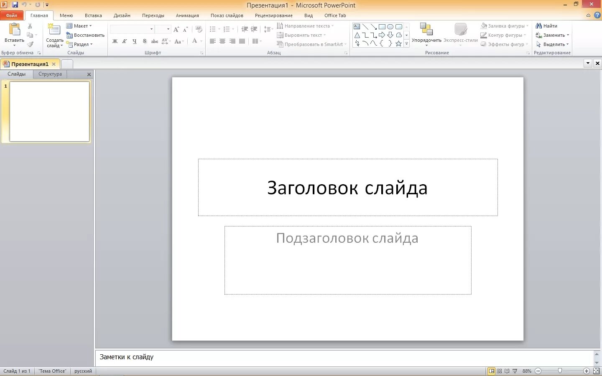
Task: Select the arrow shape in shapes gallery
Action: (382, 35)
